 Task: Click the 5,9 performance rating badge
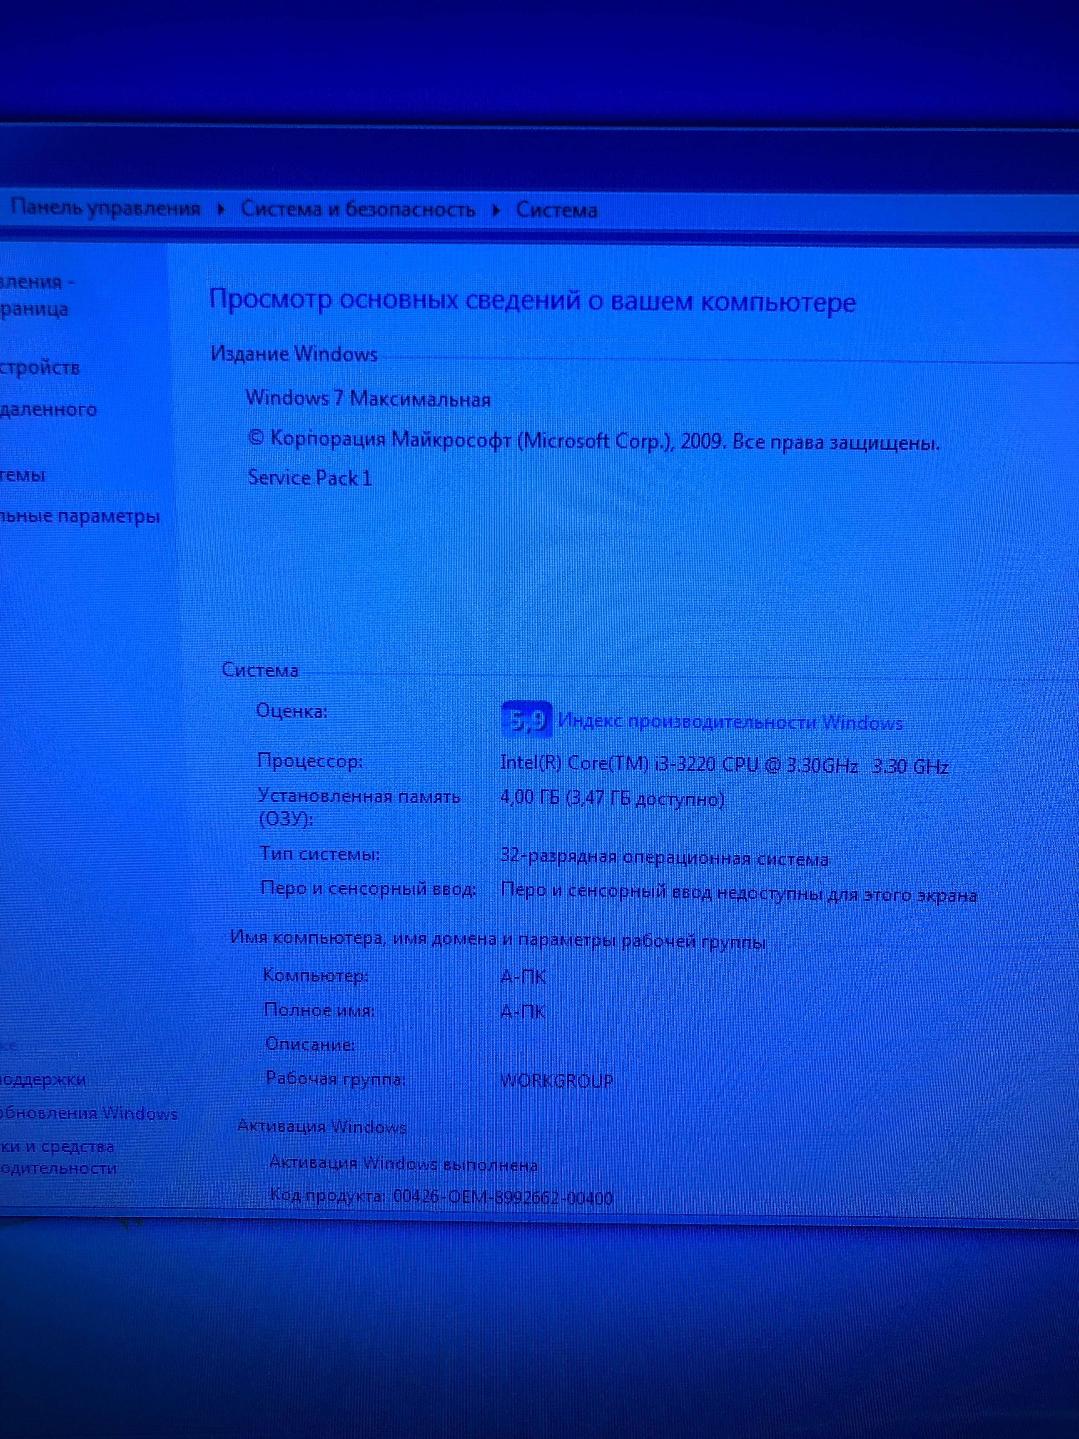tap(527, 719)
